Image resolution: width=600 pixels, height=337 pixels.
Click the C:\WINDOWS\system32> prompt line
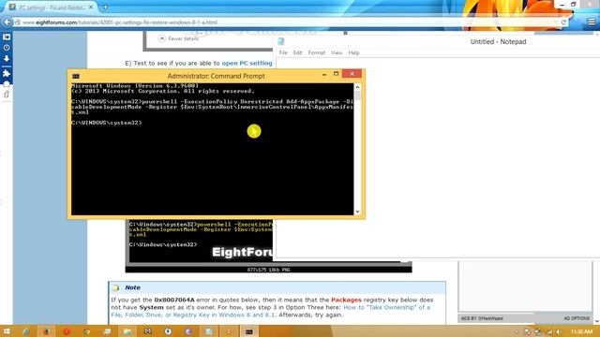106,123
